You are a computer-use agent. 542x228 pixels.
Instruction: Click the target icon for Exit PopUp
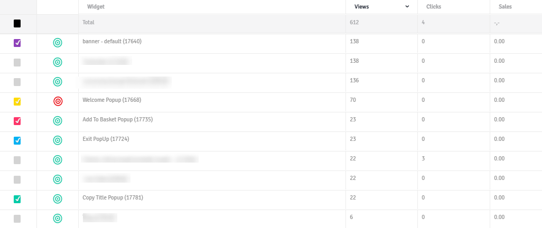point(58,140)
